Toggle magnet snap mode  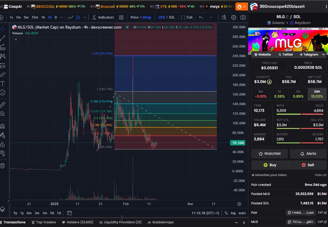(x=2, y=126)
